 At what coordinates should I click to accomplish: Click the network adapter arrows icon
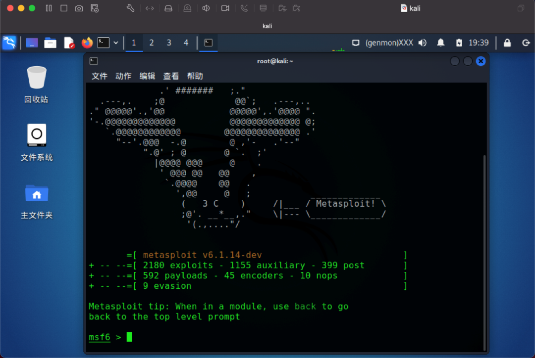pos(150,8)
